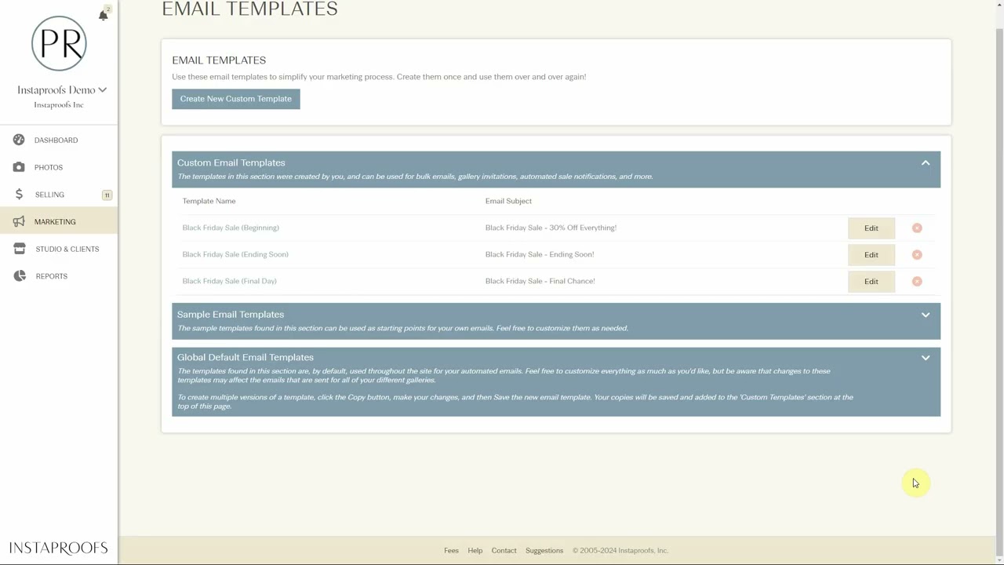
Task: Open the Suggestions footer link
Action: [544, 550]
